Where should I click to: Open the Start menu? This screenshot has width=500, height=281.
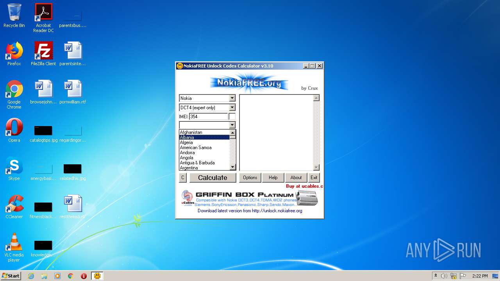11,276
